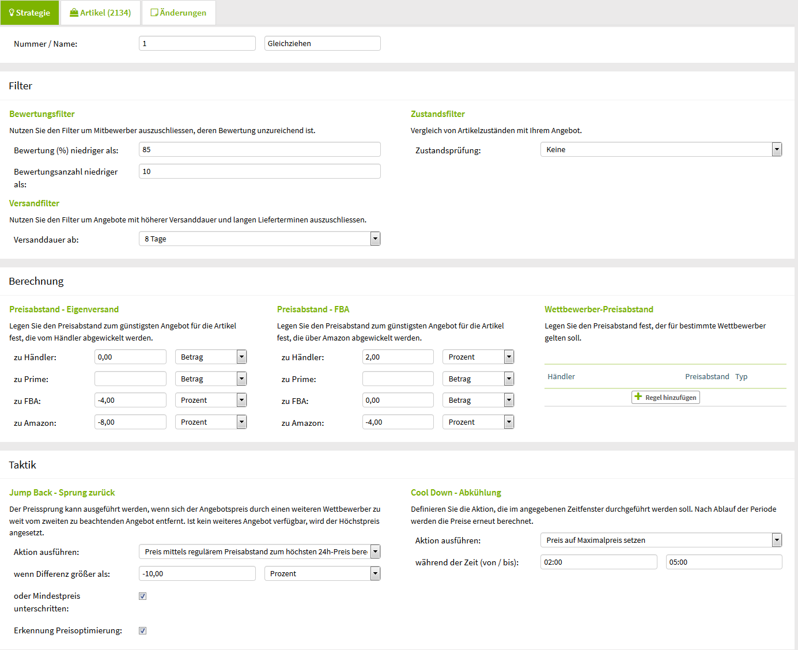
Task: Click wenn Differenz größer als field
Action: [x=197, y=573]
